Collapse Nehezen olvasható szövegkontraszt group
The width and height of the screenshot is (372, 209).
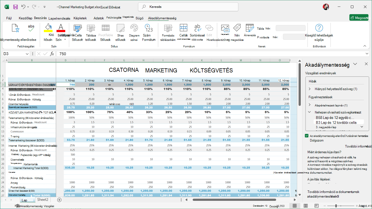(310, 112)
